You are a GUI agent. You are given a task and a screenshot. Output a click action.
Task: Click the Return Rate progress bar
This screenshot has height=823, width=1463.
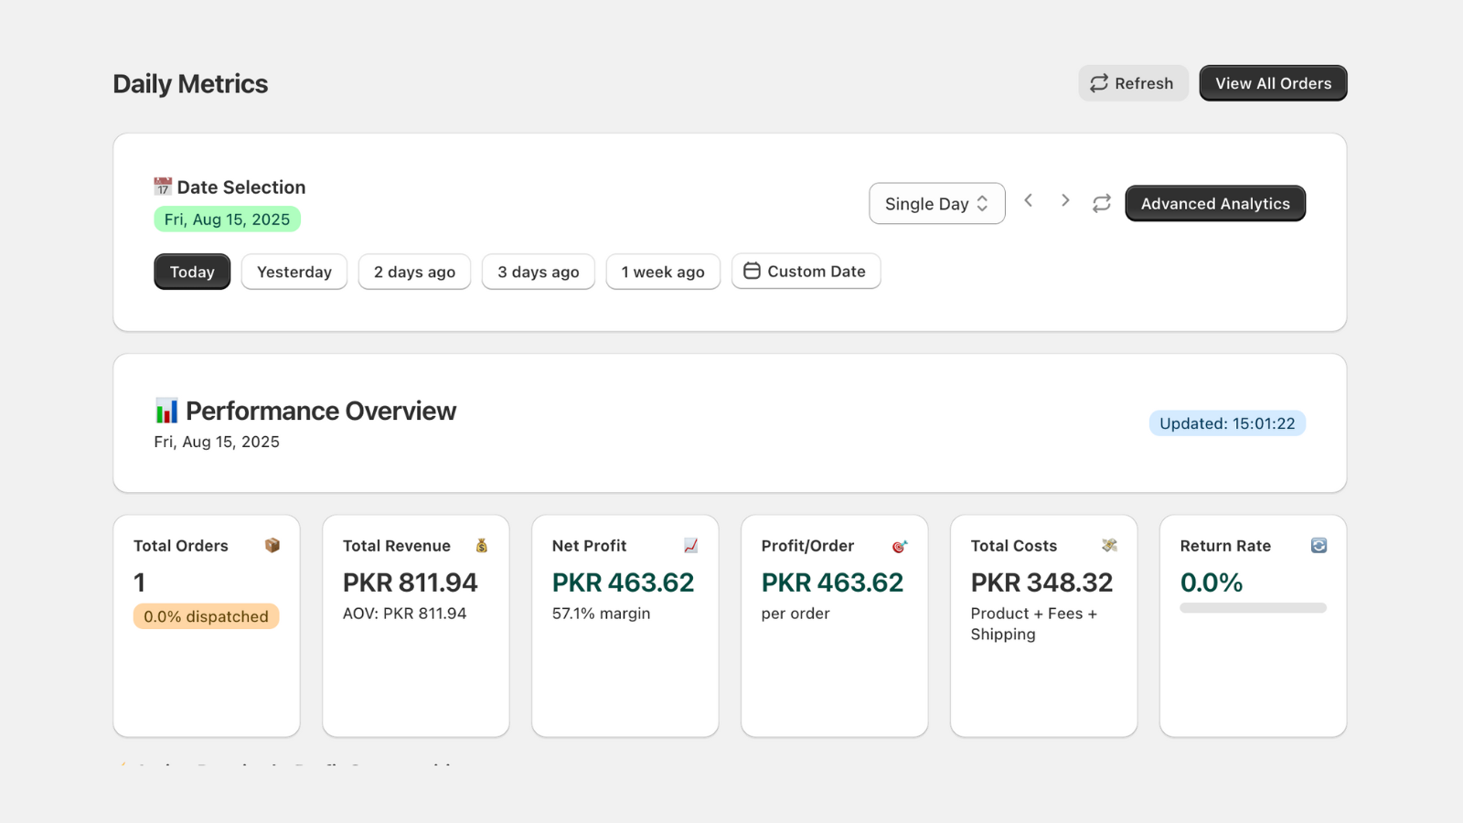[1253, 607]
